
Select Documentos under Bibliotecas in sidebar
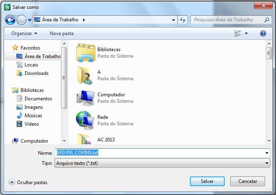pyautogui.click(x=38, y=99)
